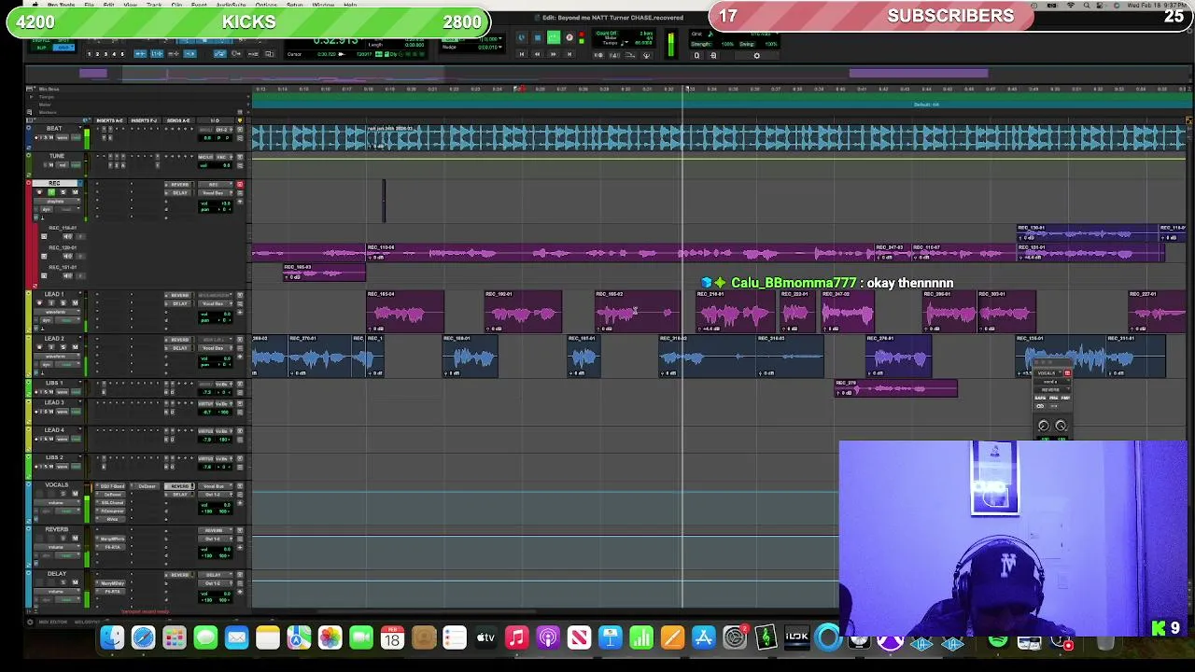The image size is (1195, 672).
Task: Open LEAD 1 waveform view selector
Action: pos(57,312)
